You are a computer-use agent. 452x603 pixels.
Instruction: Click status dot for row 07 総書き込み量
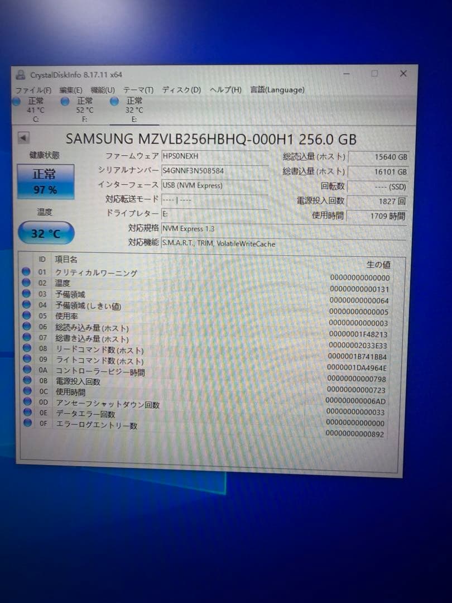pos(27,337)
